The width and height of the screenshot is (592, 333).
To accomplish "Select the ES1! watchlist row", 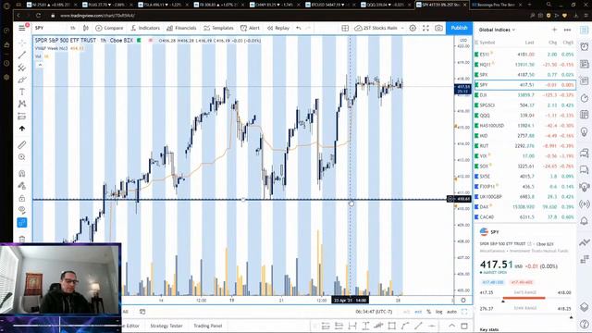I will click(525, 55).
